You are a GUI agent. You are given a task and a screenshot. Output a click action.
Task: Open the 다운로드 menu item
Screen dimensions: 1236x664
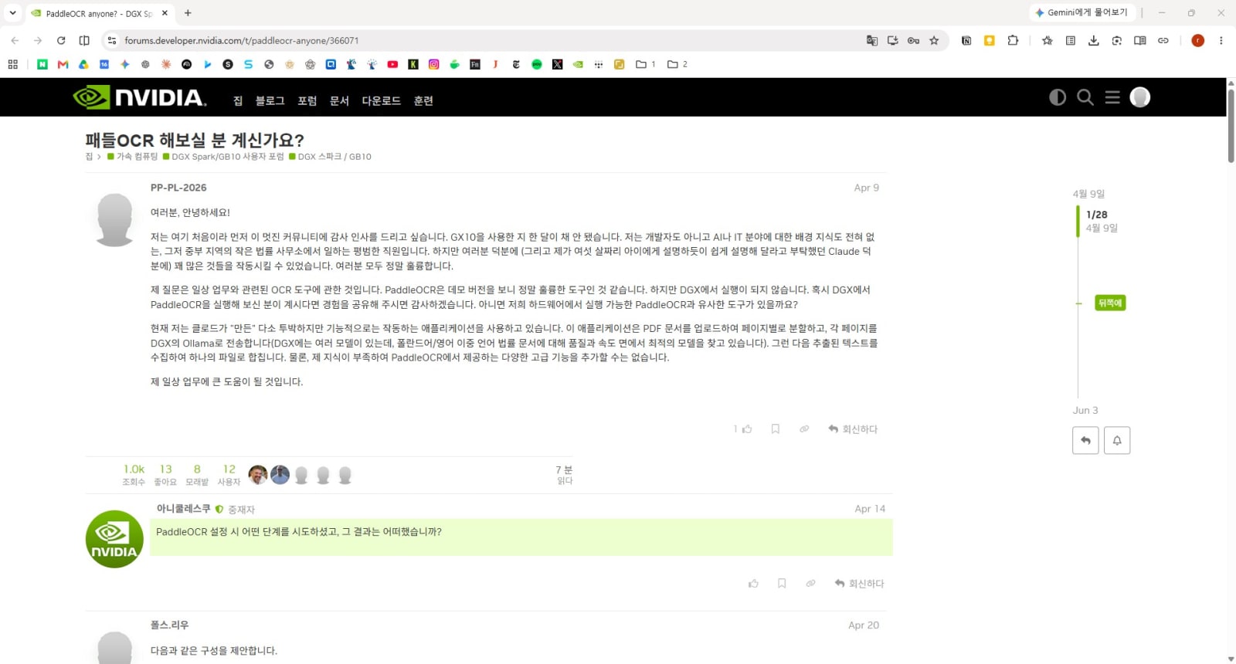(381, 101)
